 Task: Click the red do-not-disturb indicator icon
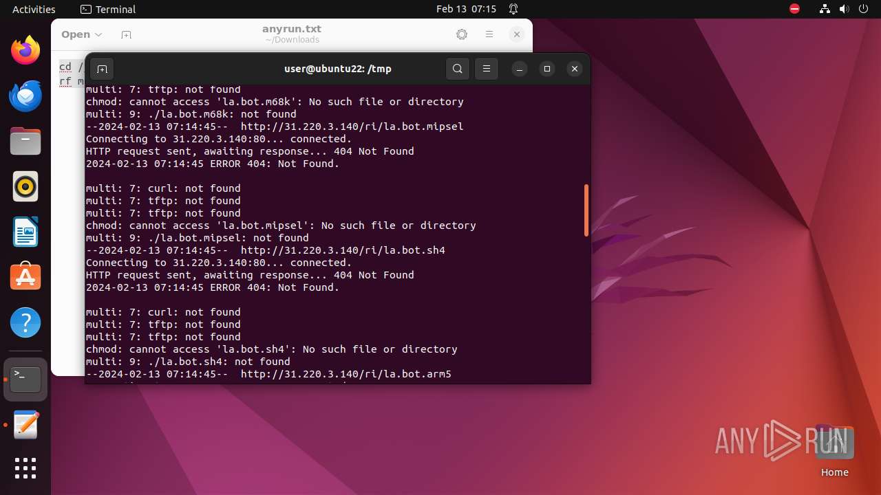(794, 9)
